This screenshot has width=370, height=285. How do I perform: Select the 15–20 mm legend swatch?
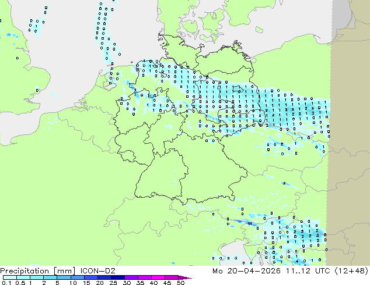(x=90, y=277)
